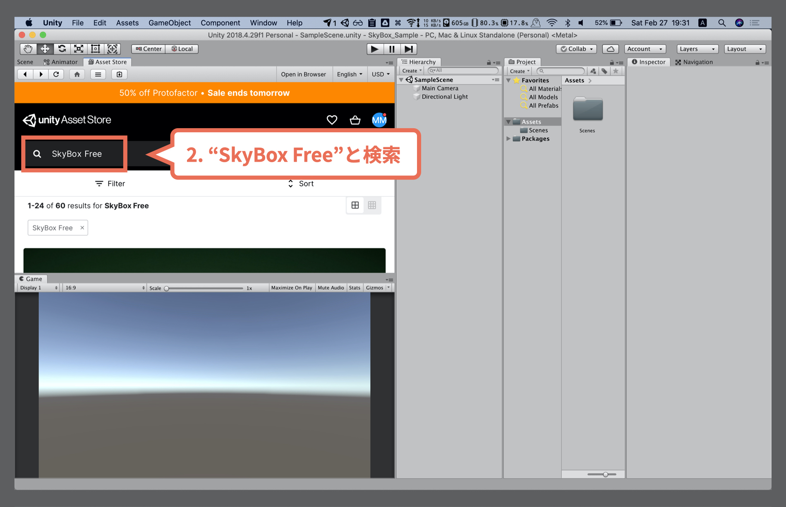Viewport: 786px width, 507px height.
Task: Filter Project by type icon
Action: (593, 71)
